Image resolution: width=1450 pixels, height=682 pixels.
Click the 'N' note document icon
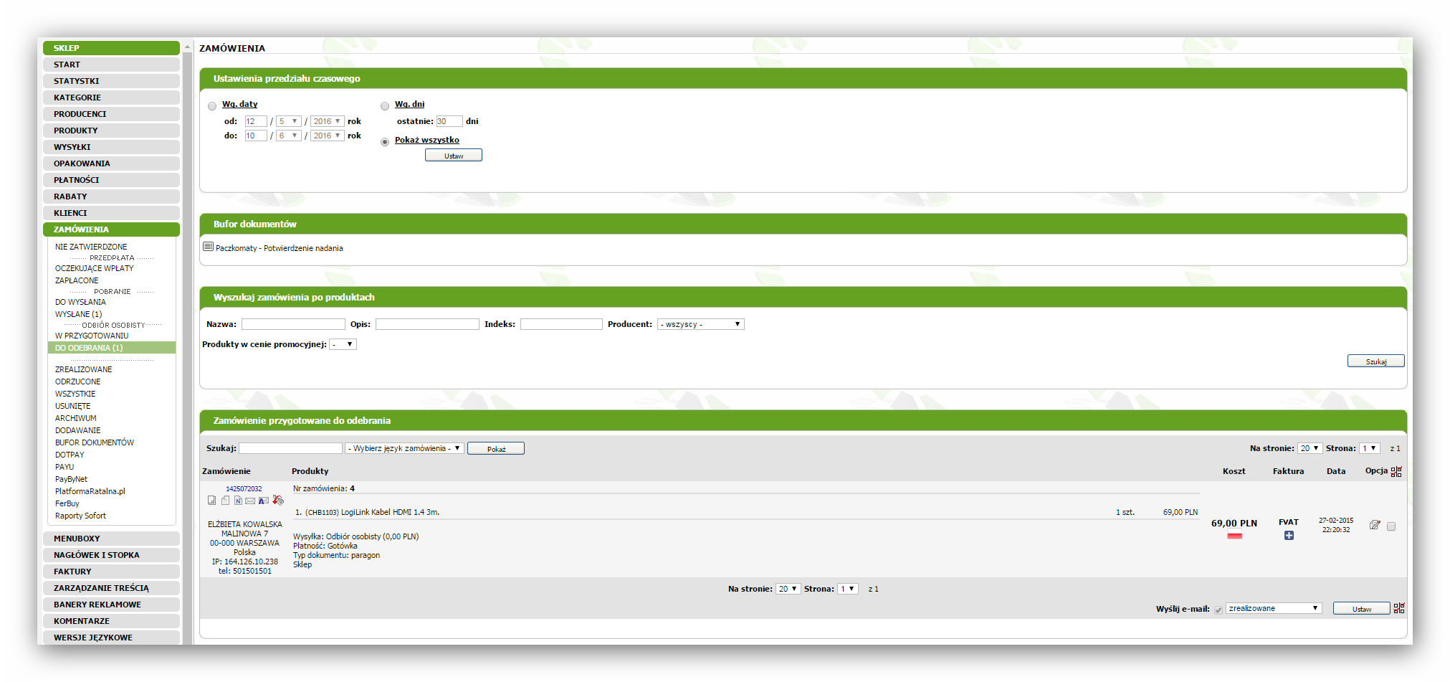238,501
